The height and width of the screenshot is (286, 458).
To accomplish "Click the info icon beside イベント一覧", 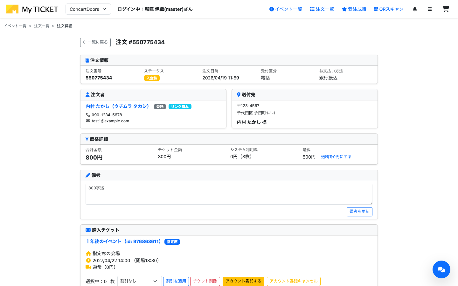I will pos(271,9).
